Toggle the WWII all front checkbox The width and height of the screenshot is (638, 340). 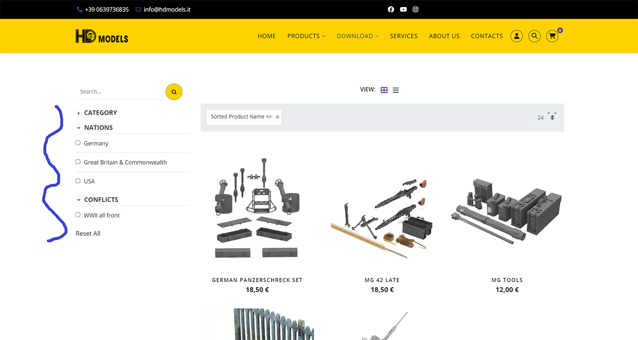[x=78, y=215]
